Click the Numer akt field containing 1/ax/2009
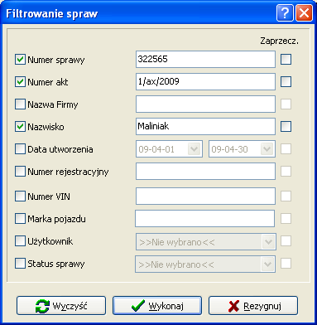 click(x=205, y=81)
